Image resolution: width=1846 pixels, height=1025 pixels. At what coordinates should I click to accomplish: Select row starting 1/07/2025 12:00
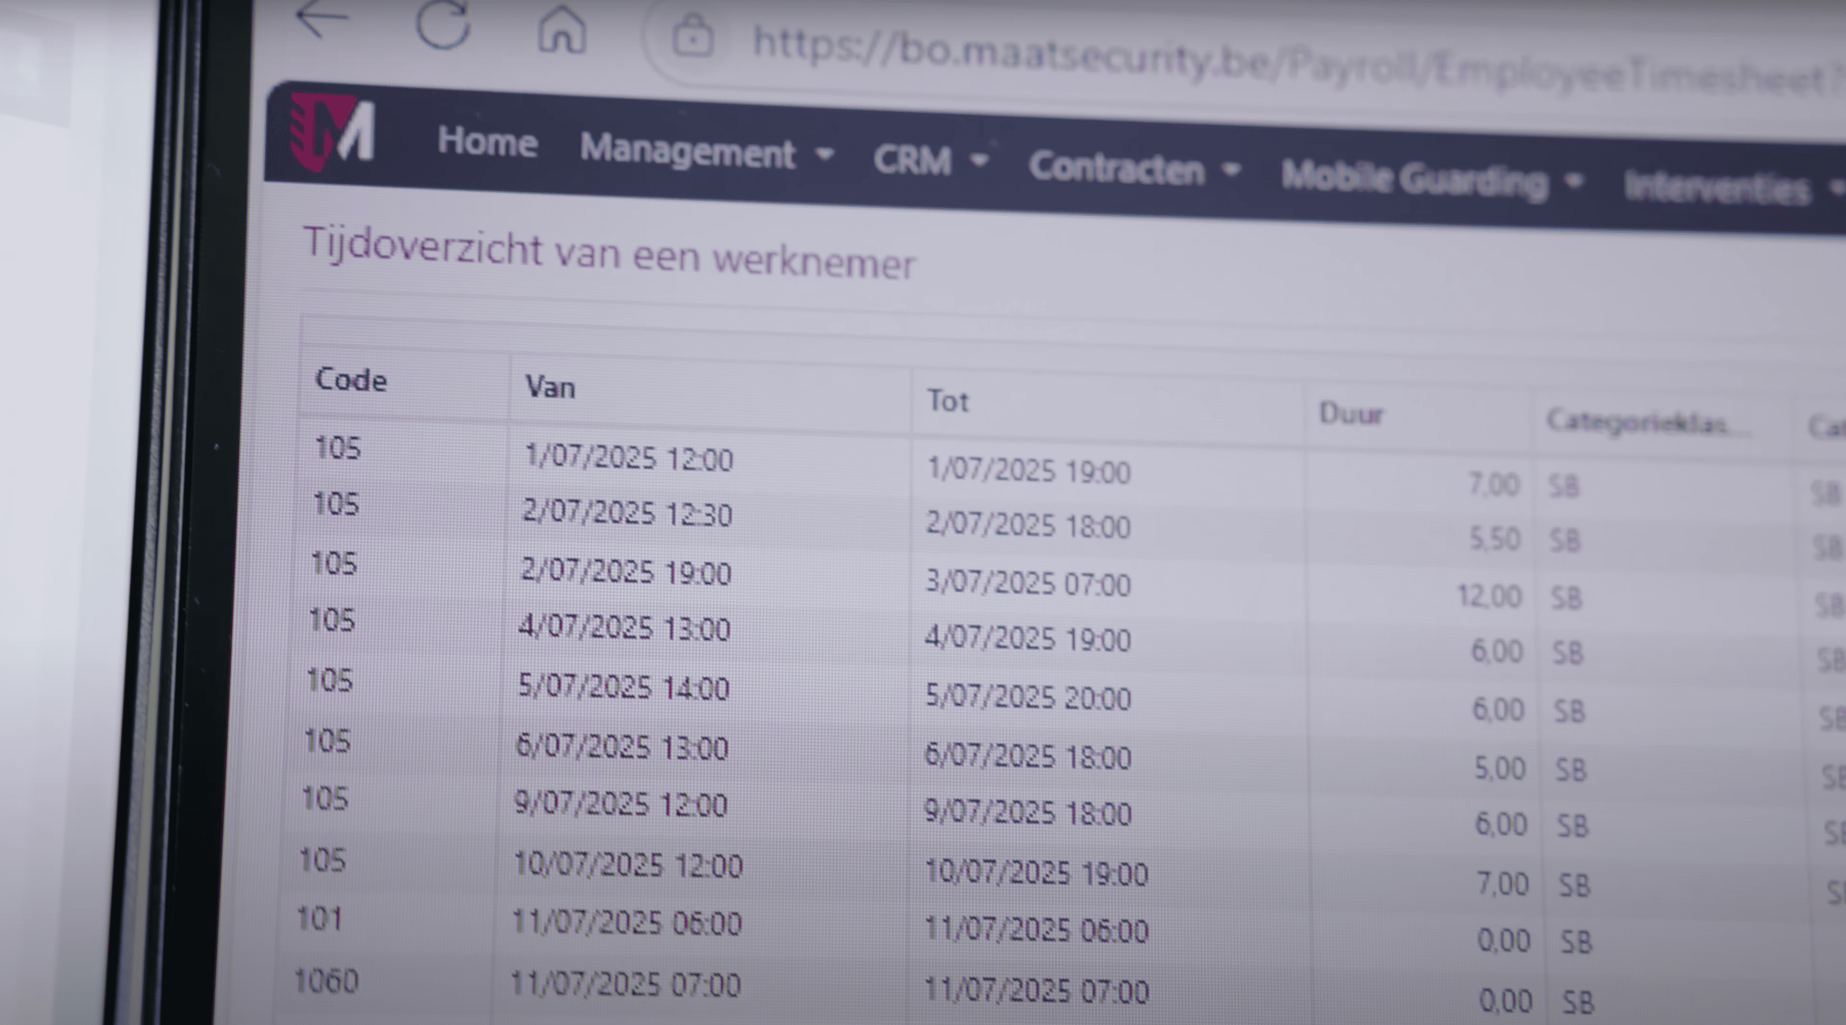[628, 458]
